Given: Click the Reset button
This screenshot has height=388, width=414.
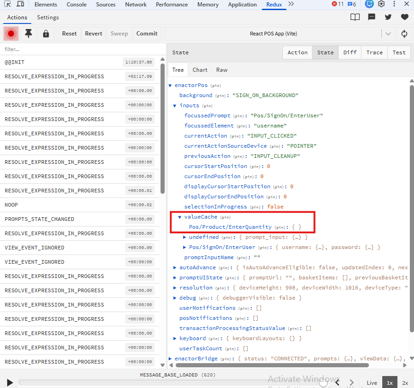Looking at the screenshot, I should tap(69, 34).
